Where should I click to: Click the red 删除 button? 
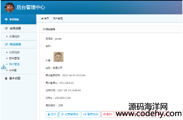tap(108, 114)
